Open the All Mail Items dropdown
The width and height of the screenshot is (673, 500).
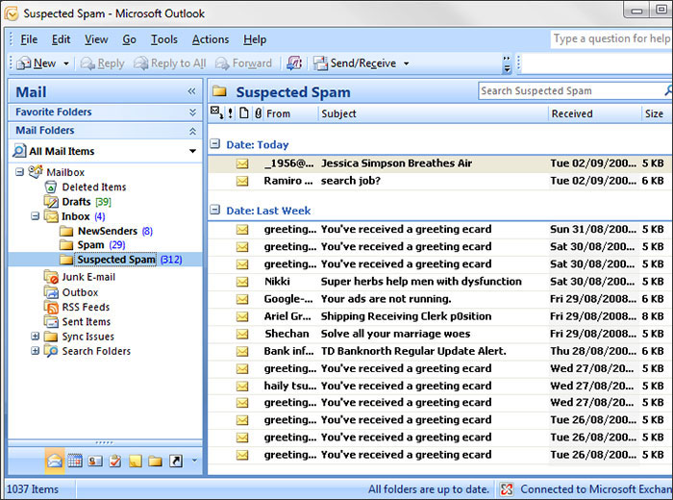pyautogui.click(x=192, y=151)
